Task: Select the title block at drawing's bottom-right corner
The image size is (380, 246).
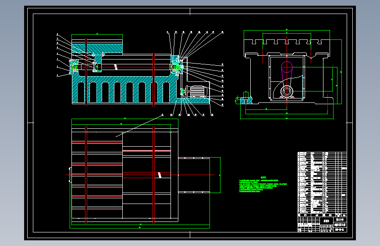Action: 322,224
